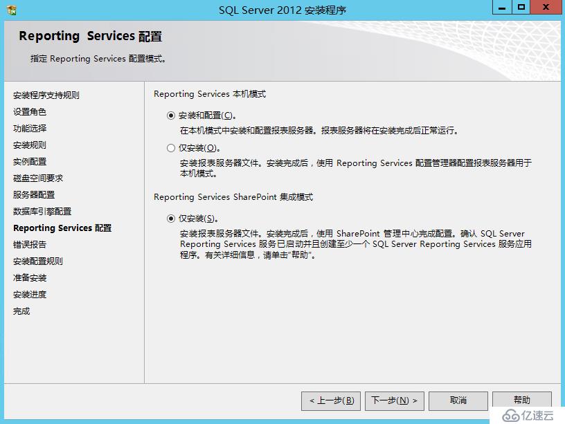Click the 完成 step in the sidebar
Viewport: 565px width, 424px height.
[x=21, y=311]
